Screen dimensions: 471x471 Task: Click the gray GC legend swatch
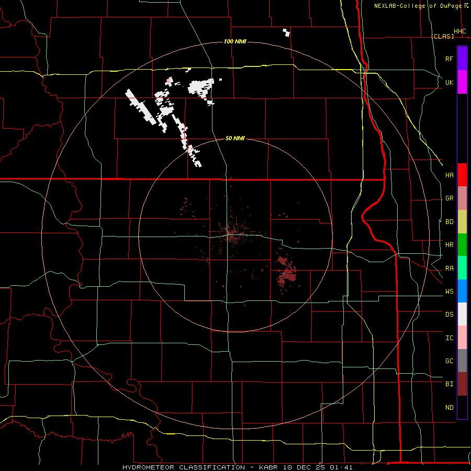[462, 361]
